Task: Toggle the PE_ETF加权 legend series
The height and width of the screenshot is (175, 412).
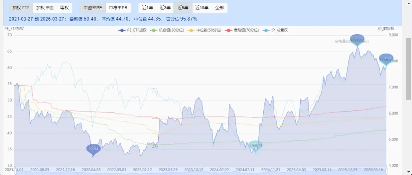Action: click(132, 30)
